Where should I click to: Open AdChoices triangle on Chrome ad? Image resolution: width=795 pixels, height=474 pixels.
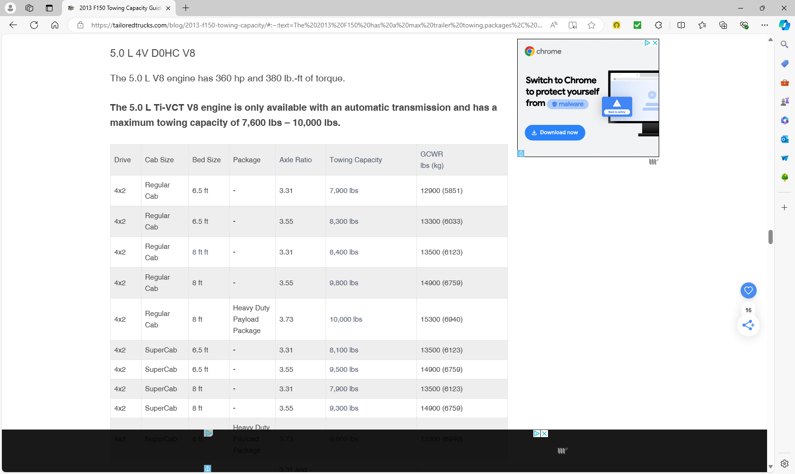[647, 43]
